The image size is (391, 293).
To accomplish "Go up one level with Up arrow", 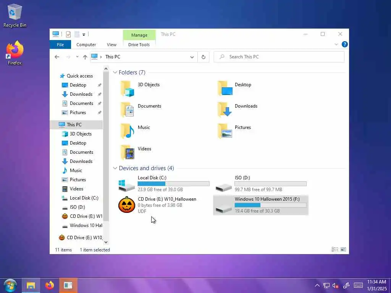I will 85,57.
